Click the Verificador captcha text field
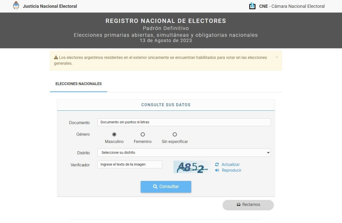 point(130,164)
